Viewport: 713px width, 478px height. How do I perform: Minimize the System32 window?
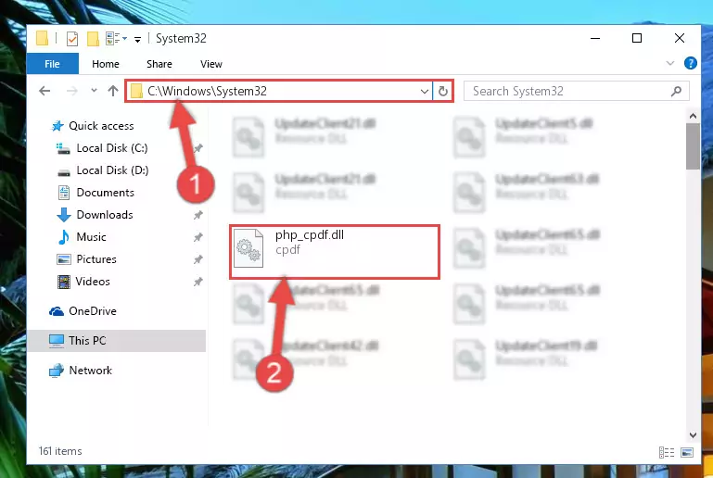tap(595, 38)
